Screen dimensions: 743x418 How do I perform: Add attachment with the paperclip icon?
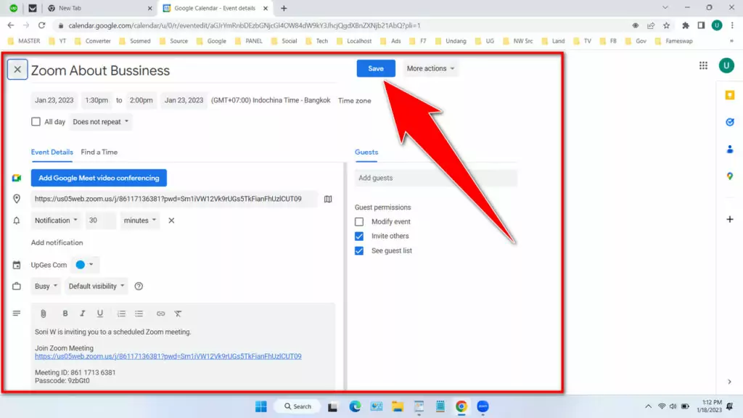[x=43, y=313]
